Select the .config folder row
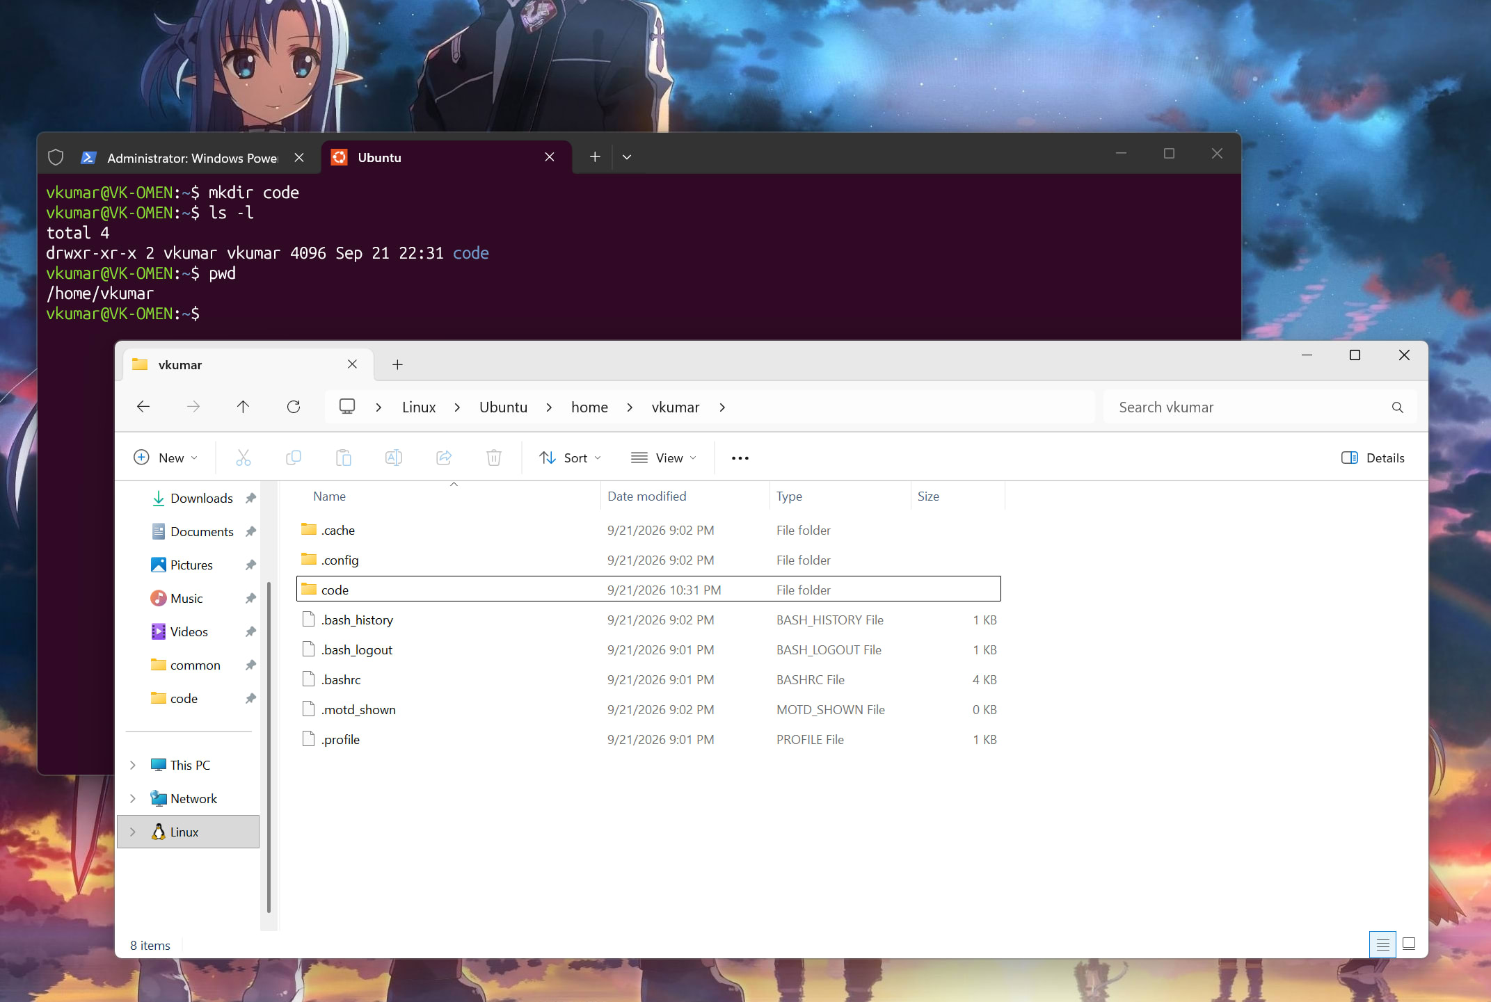Image resolution: width=1491 pixels, height=1002 pixels. coord(648,560)
